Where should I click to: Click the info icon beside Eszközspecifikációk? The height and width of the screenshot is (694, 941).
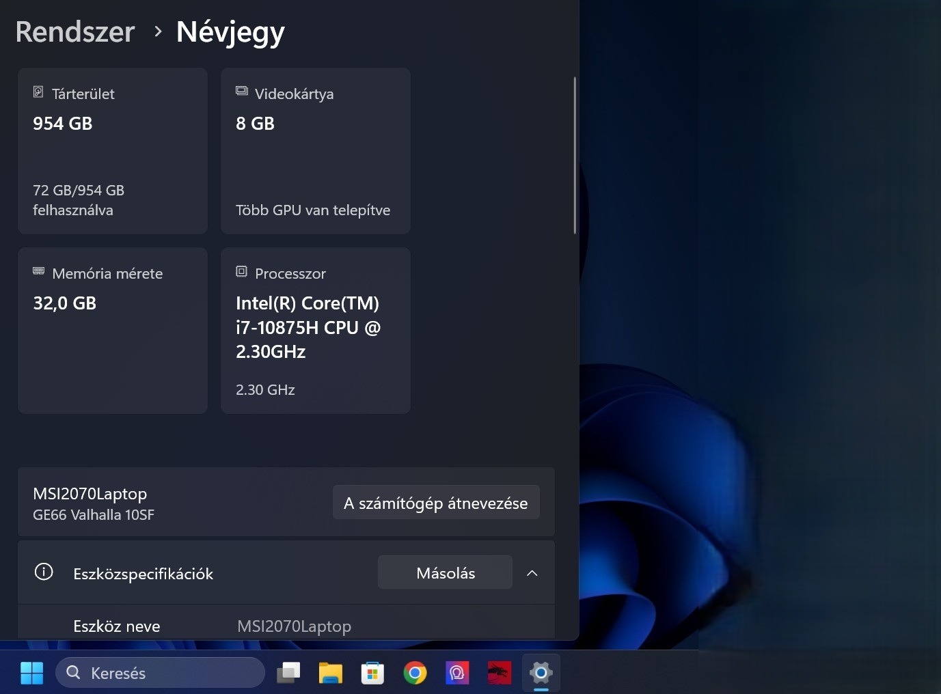44,572
